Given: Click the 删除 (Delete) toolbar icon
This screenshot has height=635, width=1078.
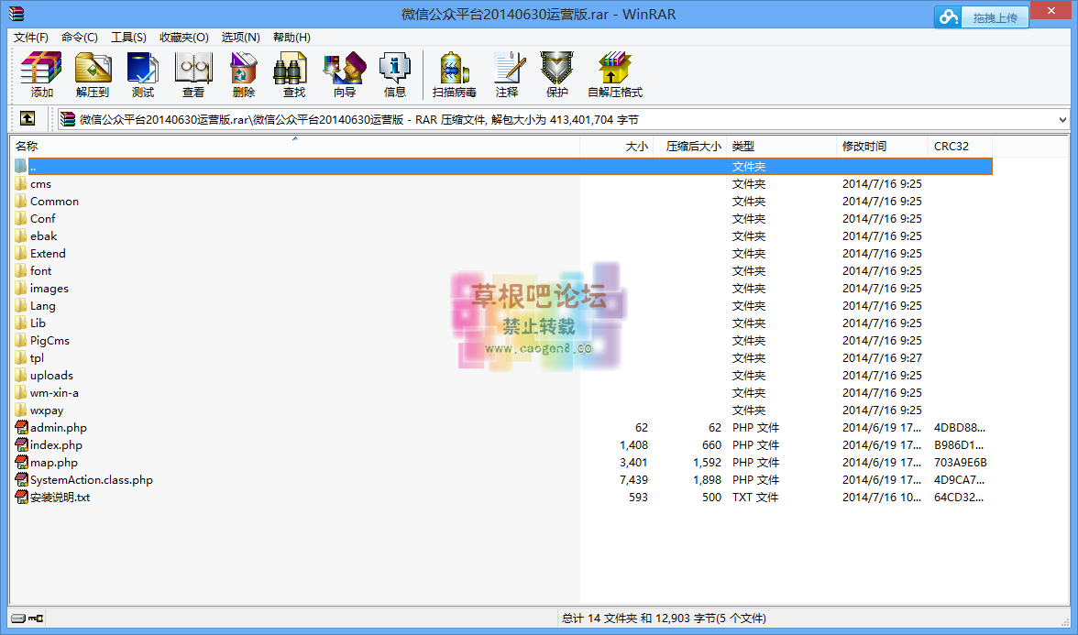Looking at the screenshot, I should (x=243, y=74).
